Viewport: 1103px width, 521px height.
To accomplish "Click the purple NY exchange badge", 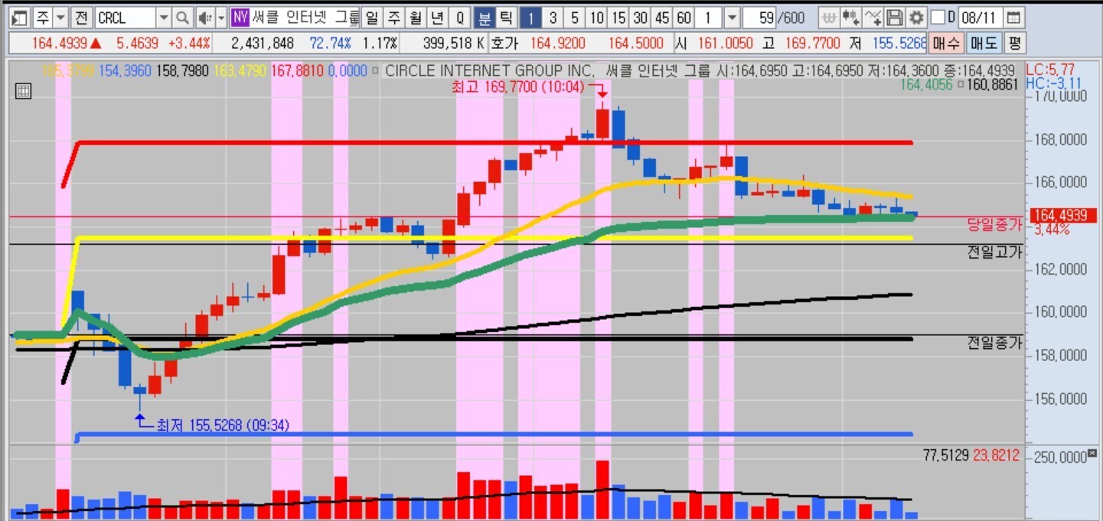I will [x=240, y=17].
